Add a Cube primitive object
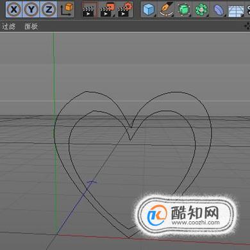The height and width of the screenshot is (250, 250). point(149,10)
